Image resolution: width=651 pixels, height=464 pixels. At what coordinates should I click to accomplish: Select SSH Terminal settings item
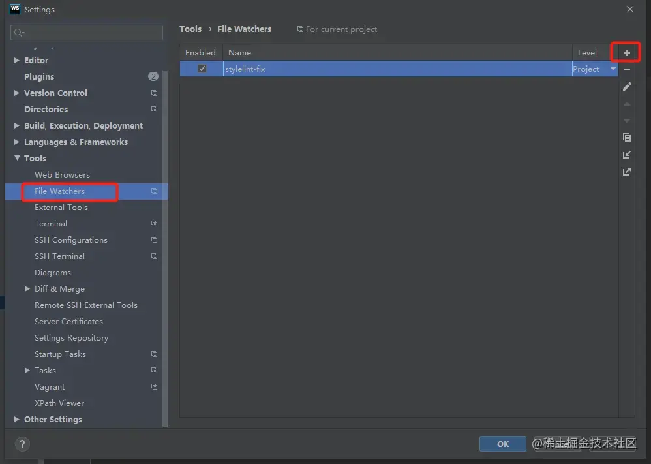(60, 256)
